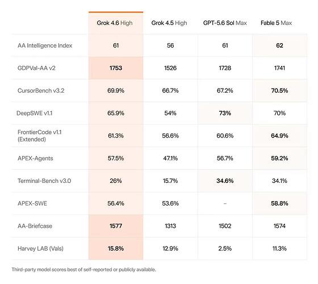Select the Grok 4.6 High column header

[x=115, y=23]
